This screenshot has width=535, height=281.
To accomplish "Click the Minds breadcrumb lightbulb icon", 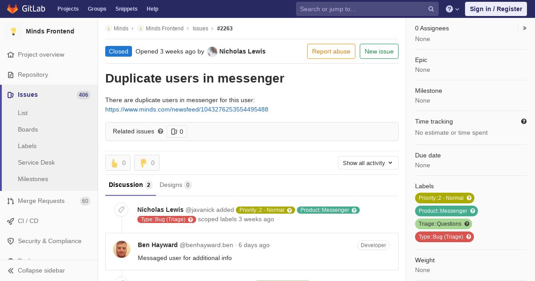I will (108, 29).
